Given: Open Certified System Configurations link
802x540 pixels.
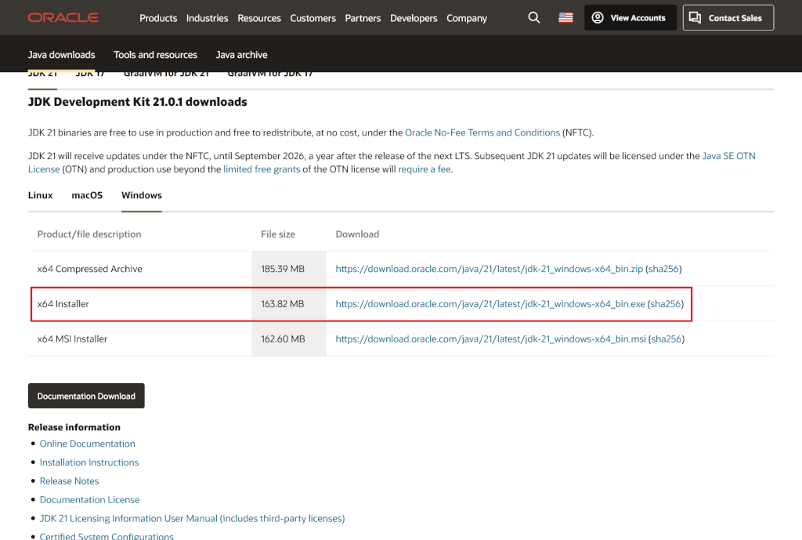Looking at the screenshot, I should click(x=107, y=536).
